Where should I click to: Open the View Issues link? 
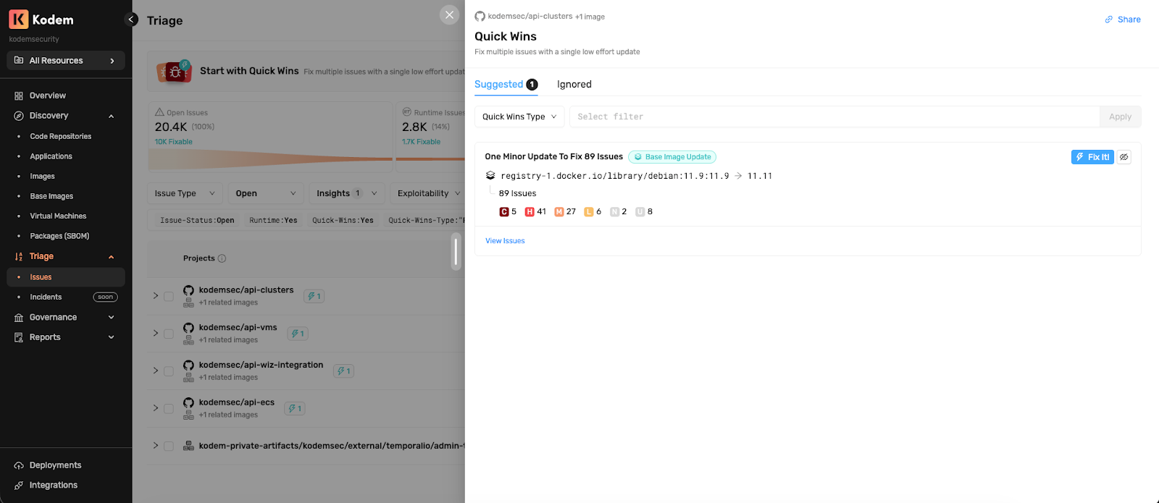pyautogui.click(x=505, y=241)
